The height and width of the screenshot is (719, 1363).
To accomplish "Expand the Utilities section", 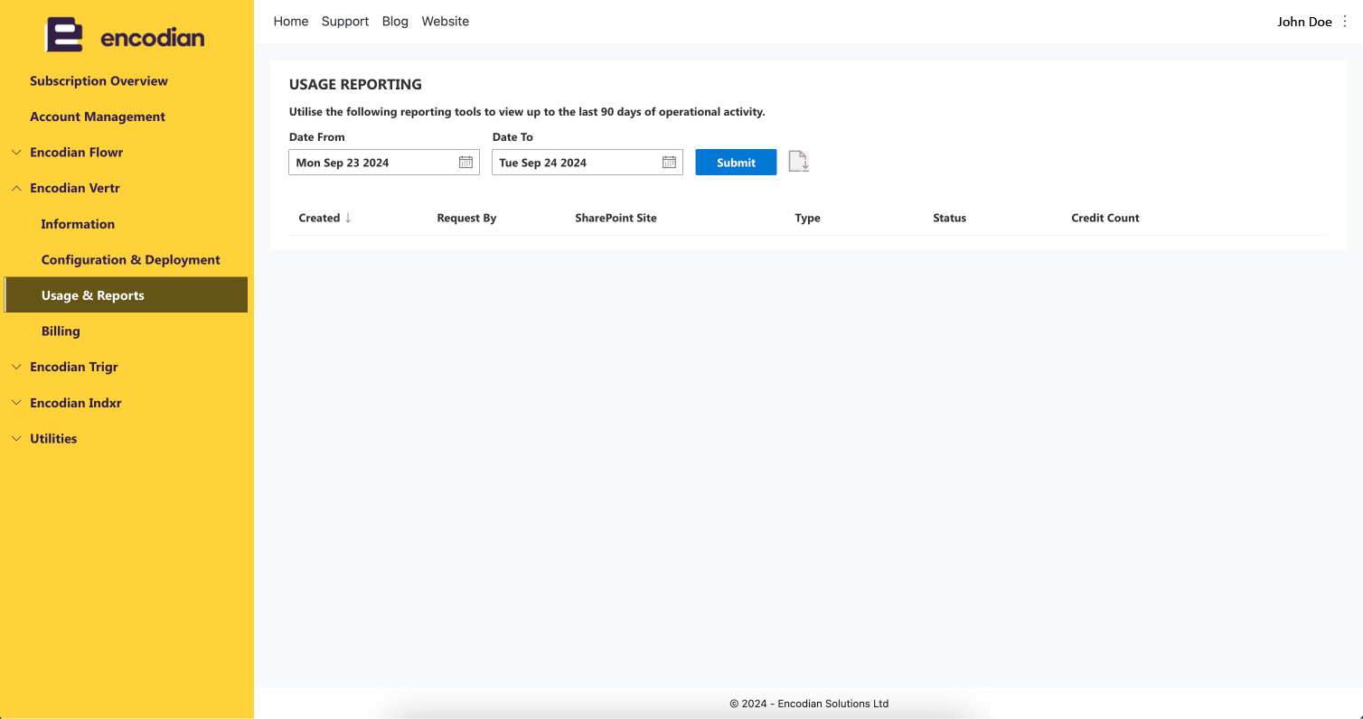I will coord(16,439).
